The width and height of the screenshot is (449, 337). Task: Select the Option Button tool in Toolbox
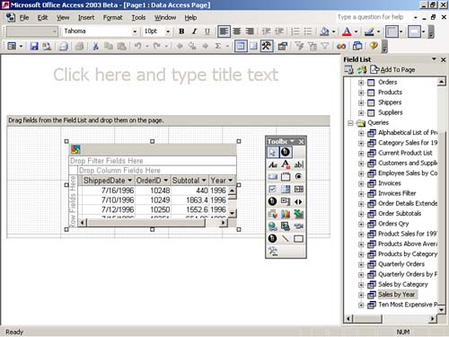[298, 177]
